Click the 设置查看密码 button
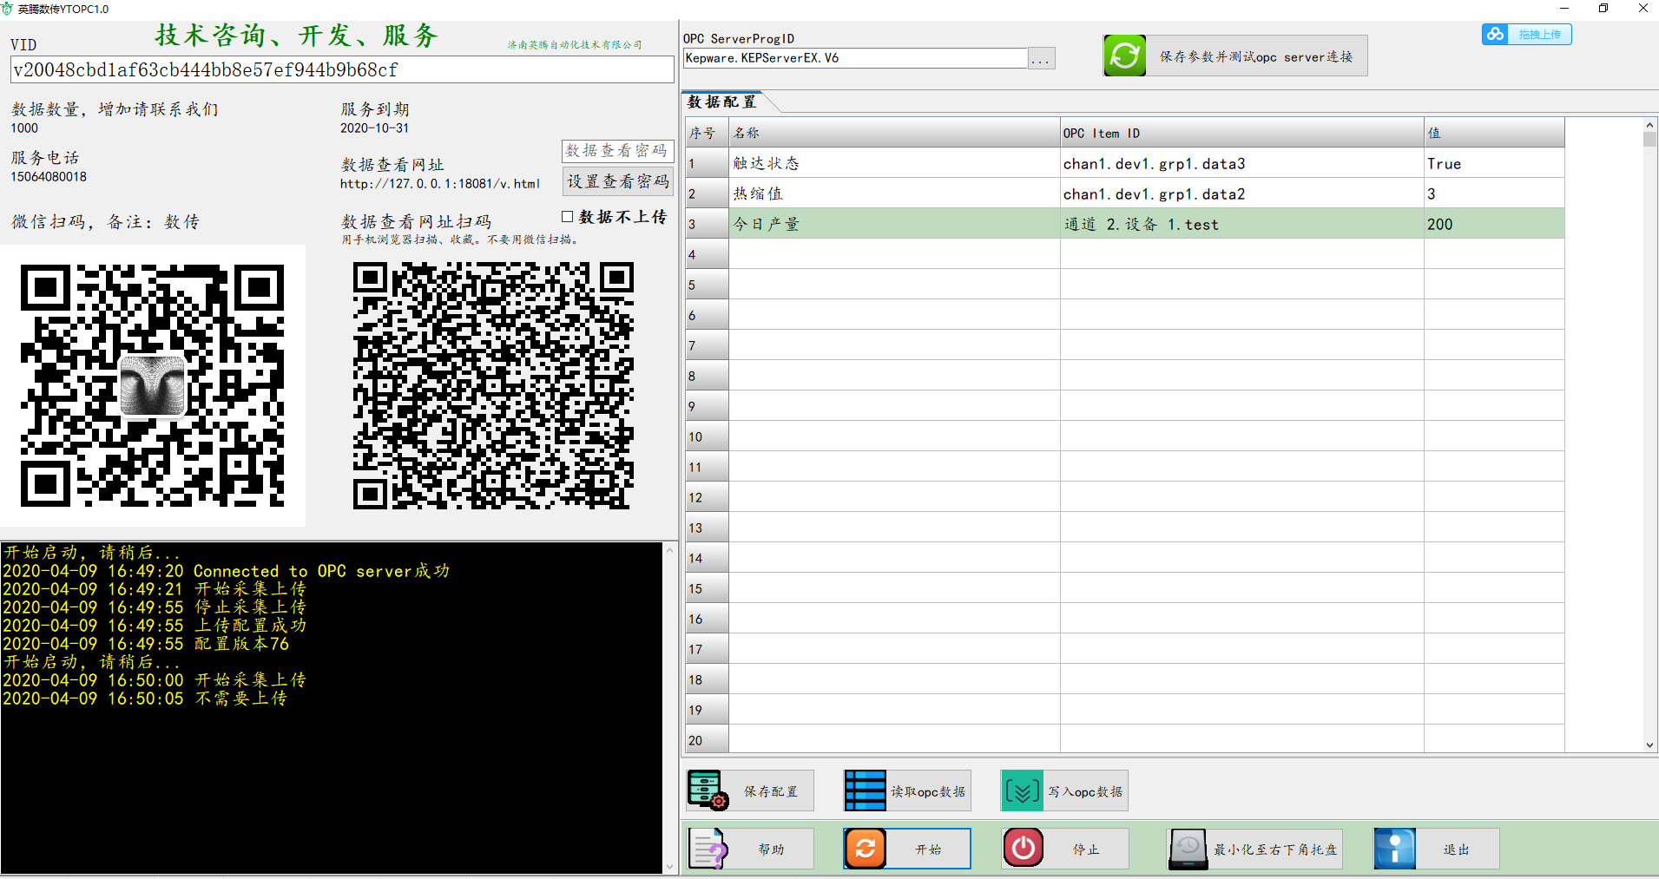1659x879 pixels. point(617,180)
